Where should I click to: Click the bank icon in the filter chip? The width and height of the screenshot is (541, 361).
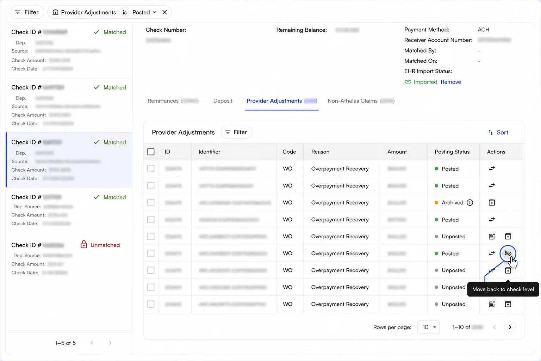[55, 12]
